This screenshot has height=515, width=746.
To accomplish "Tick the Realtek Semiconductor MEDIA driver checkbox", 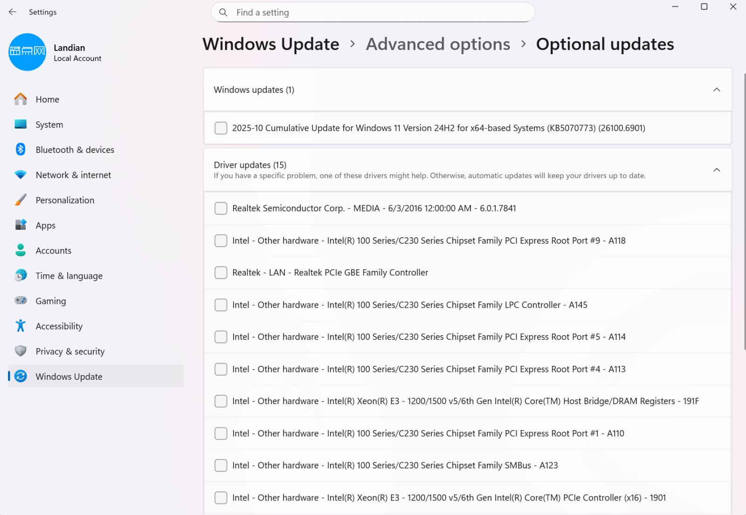I will 221,208.
